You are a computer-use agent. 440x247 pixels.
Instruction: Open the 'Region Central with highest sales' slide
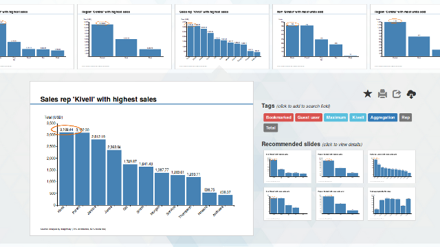pyautogui.click(x=124, y=37)
